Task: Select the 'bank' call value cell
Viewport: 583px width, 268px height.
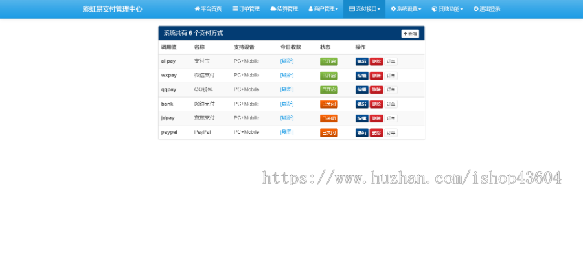Action: tap(167, 104)
